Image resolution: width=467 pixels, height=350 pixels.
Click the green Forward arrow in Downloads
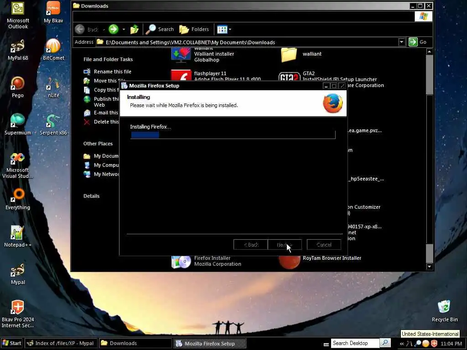[114, 29]
